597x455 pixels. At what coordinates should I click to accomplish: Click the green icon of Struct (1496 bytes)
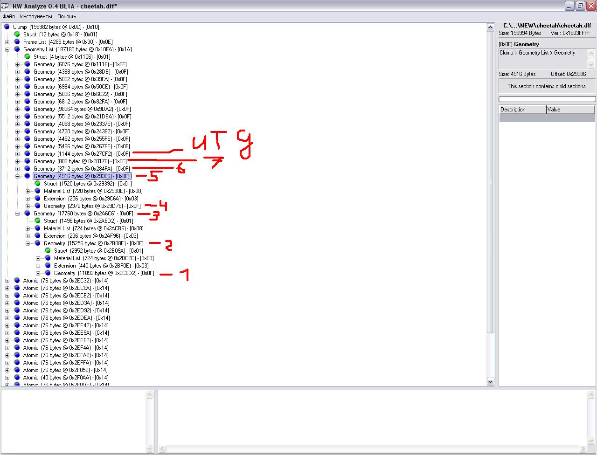(x=37, y=221)
